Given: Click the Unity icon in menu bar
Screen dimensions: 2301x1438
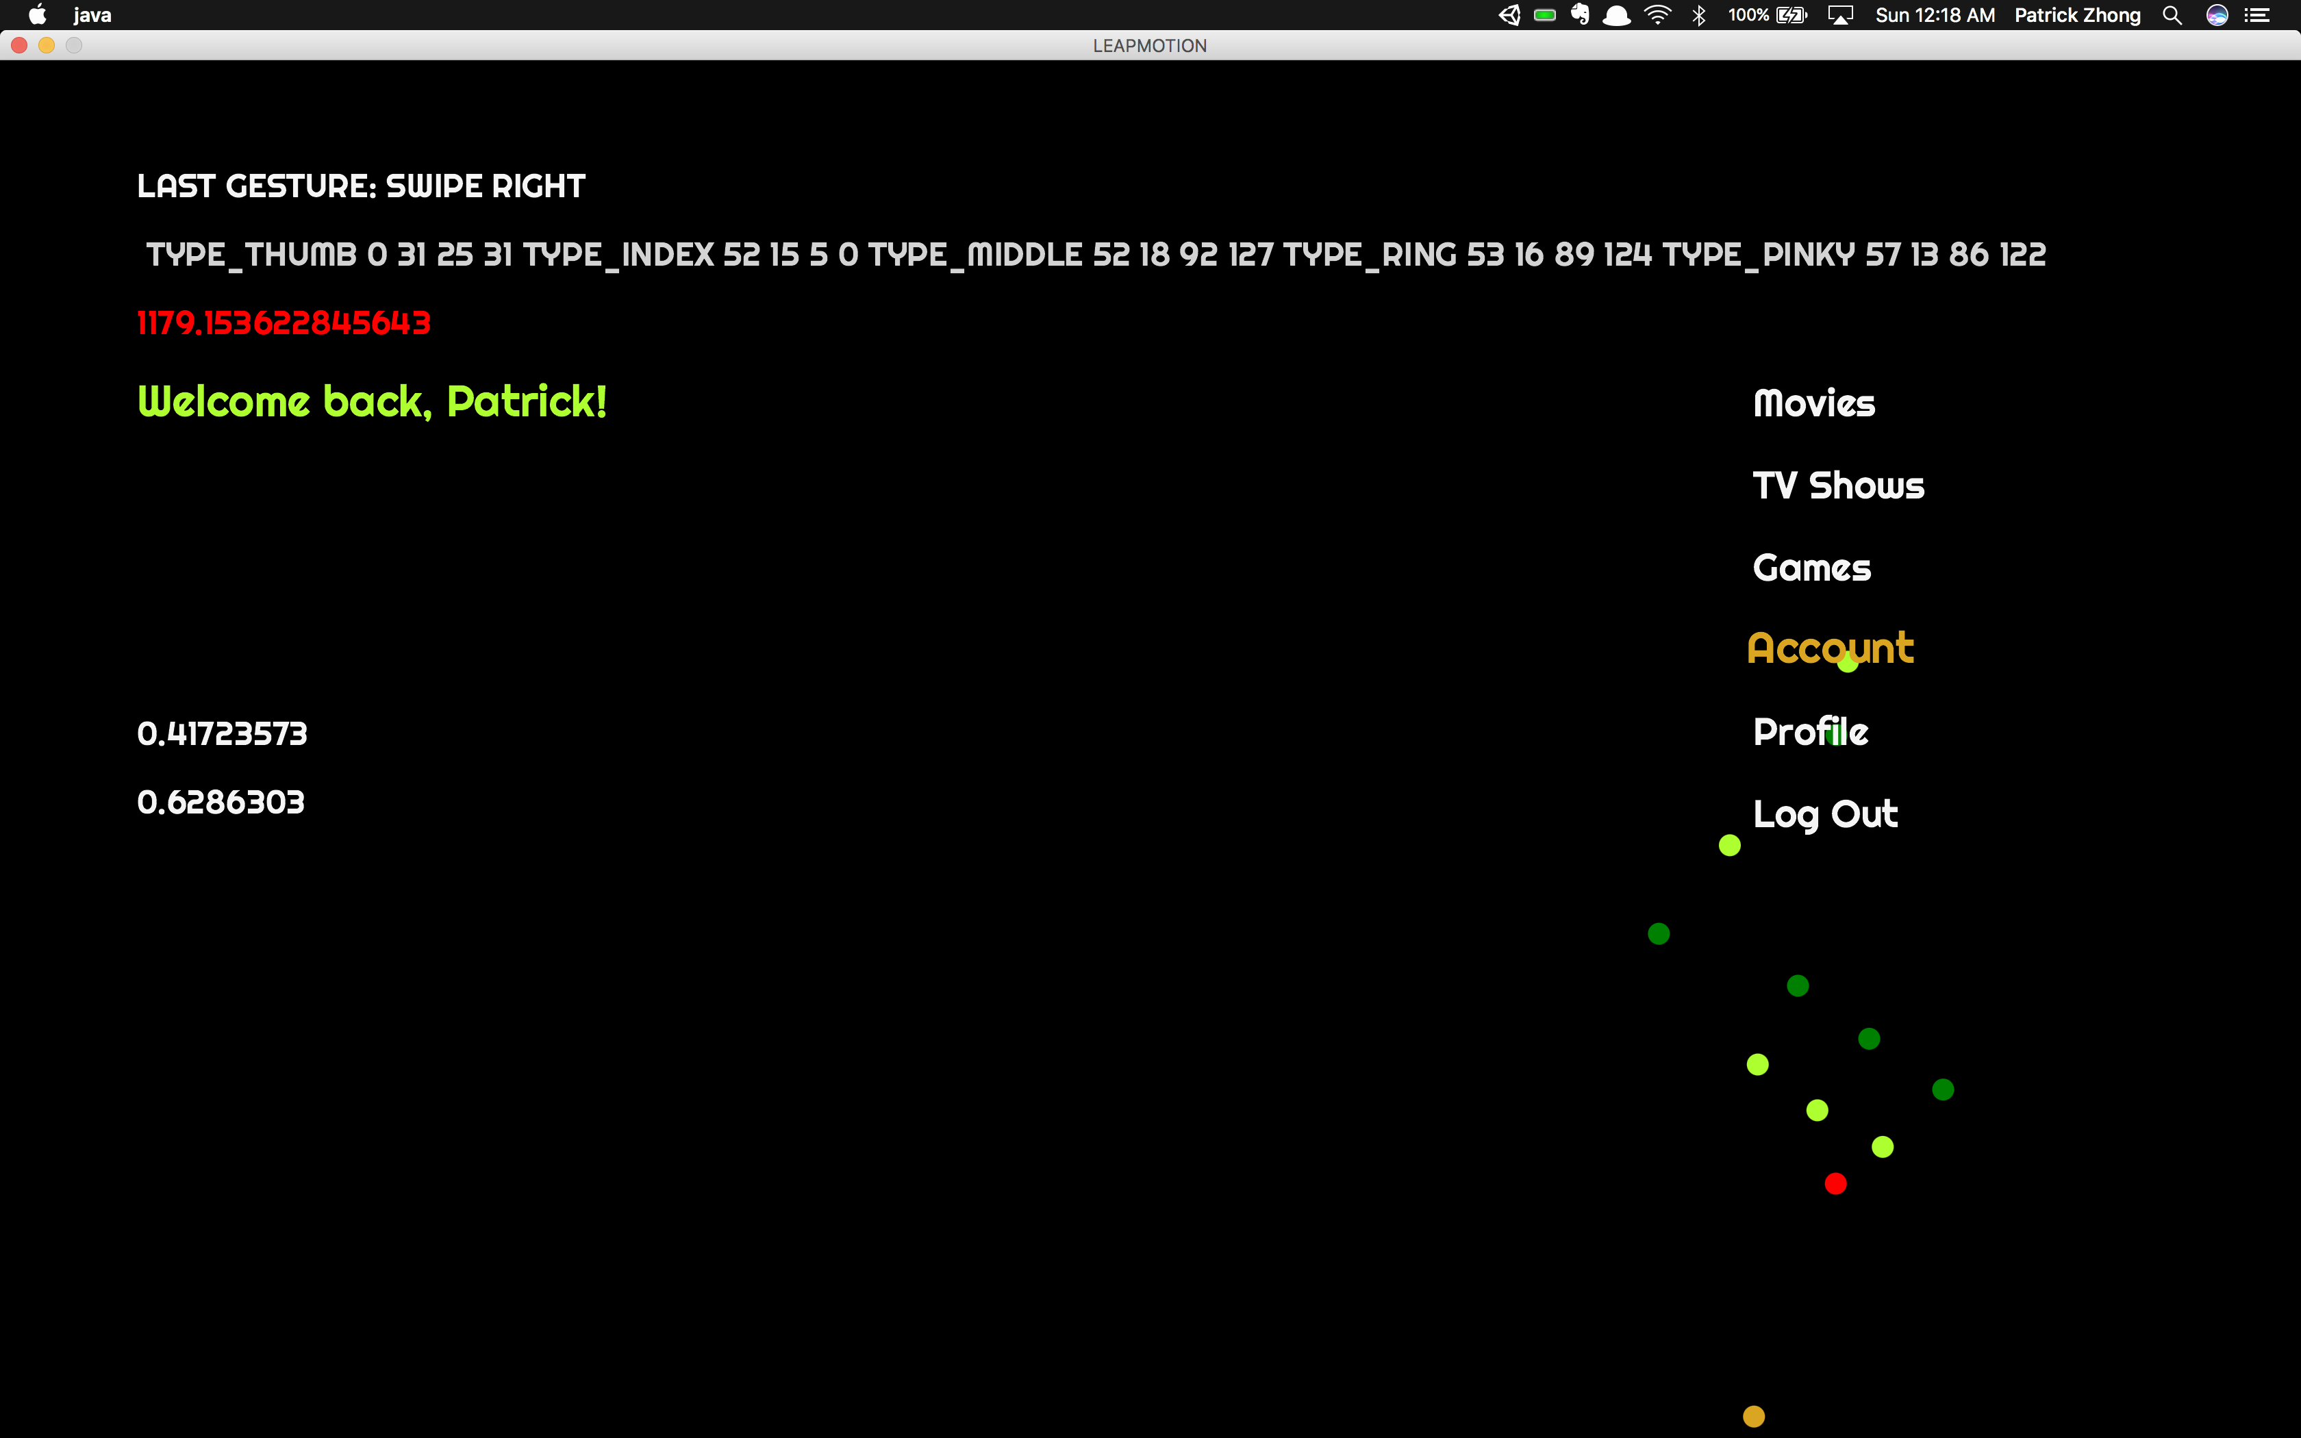Looking at the screenshot, I should pyautogui.click(x=1509, y=15).
